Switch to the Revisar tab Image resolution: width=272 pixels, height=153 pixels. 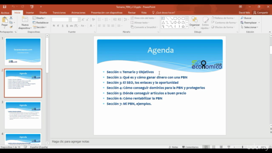[x=132, y=13]
